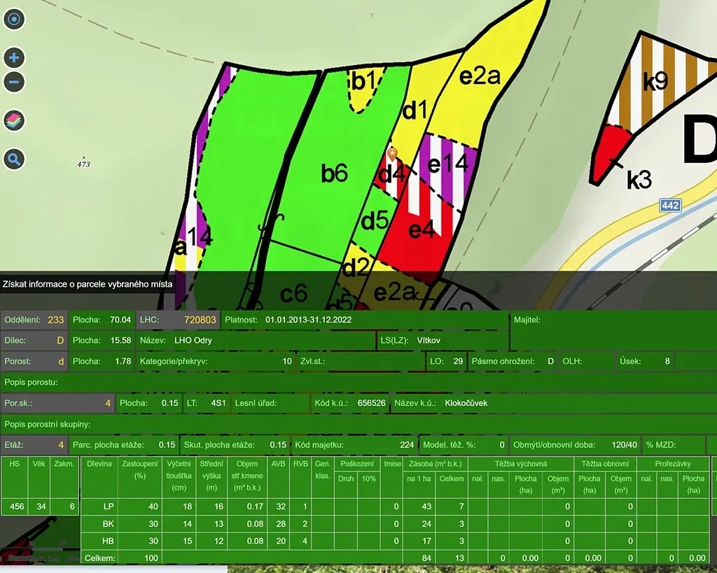Open the magnifier search tool
The width and height of the screenshot is (717, 573).
tap(14, 160)
